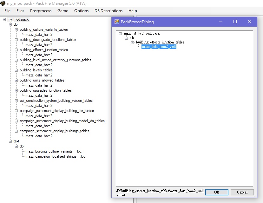Collapse the text node
Viewport: 263px width, 203px height.
(x=10, y=141)
